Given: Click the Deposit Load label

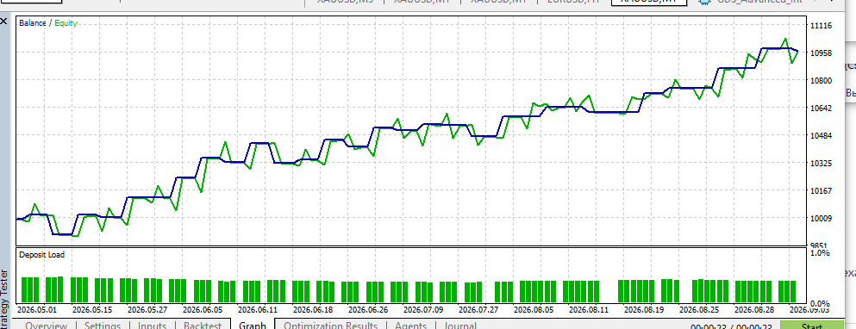Looking at the screenshot, I should (x=41, y=254).
